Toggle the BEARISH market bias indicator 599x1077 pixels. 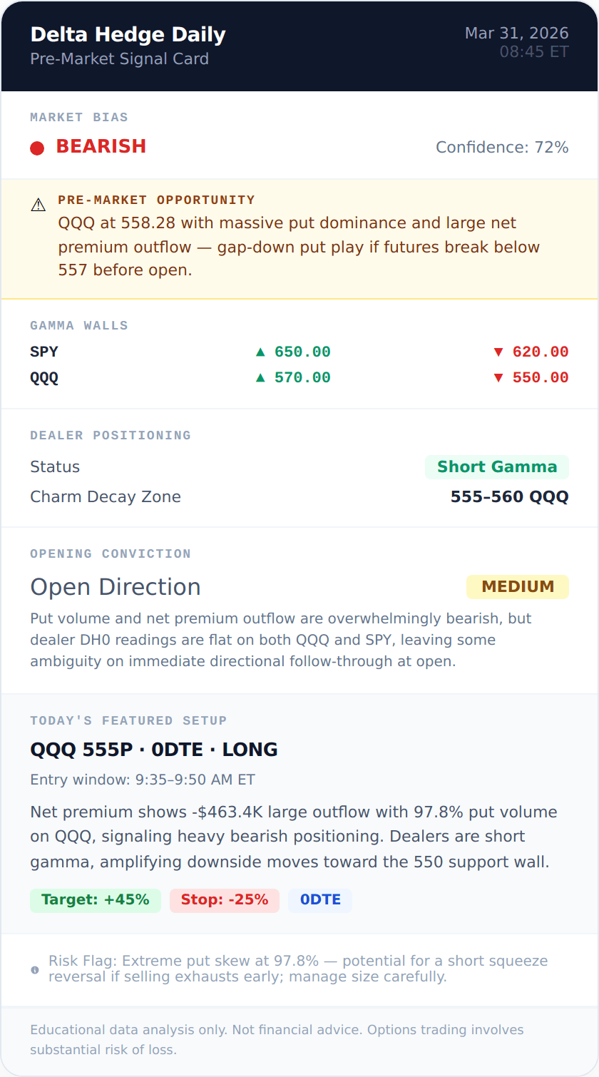[101, 146]
